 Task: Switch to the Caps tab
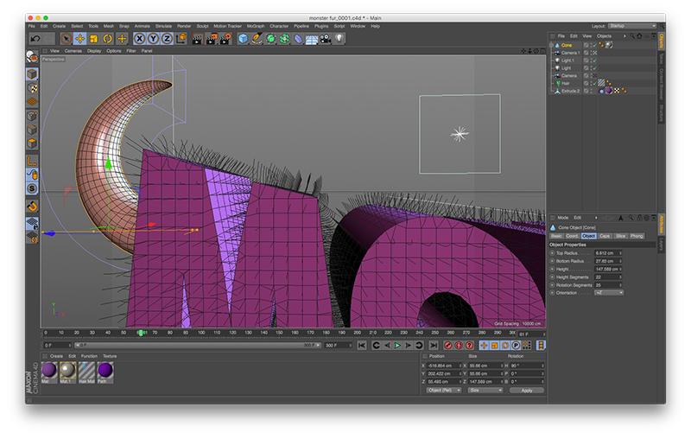pyautogui.click(x=605, y=236)
